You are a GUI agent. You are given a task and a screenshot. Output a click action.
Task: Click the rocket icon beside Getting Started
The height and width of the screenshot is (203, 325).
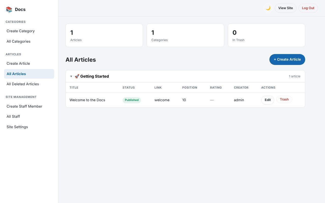point(77,76)
